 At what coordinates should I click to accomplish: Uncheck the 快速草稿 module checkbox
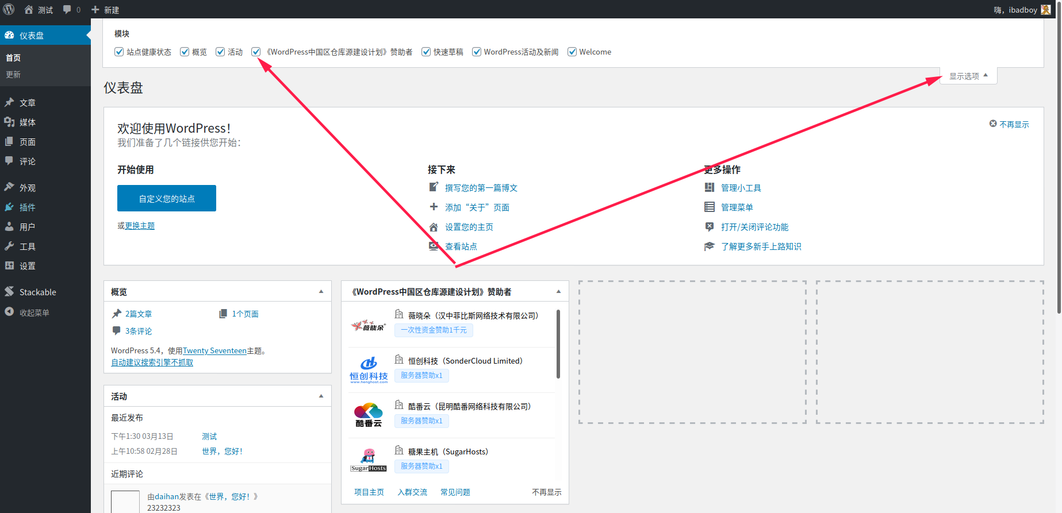pyautogui.click(x=426, y=52)
